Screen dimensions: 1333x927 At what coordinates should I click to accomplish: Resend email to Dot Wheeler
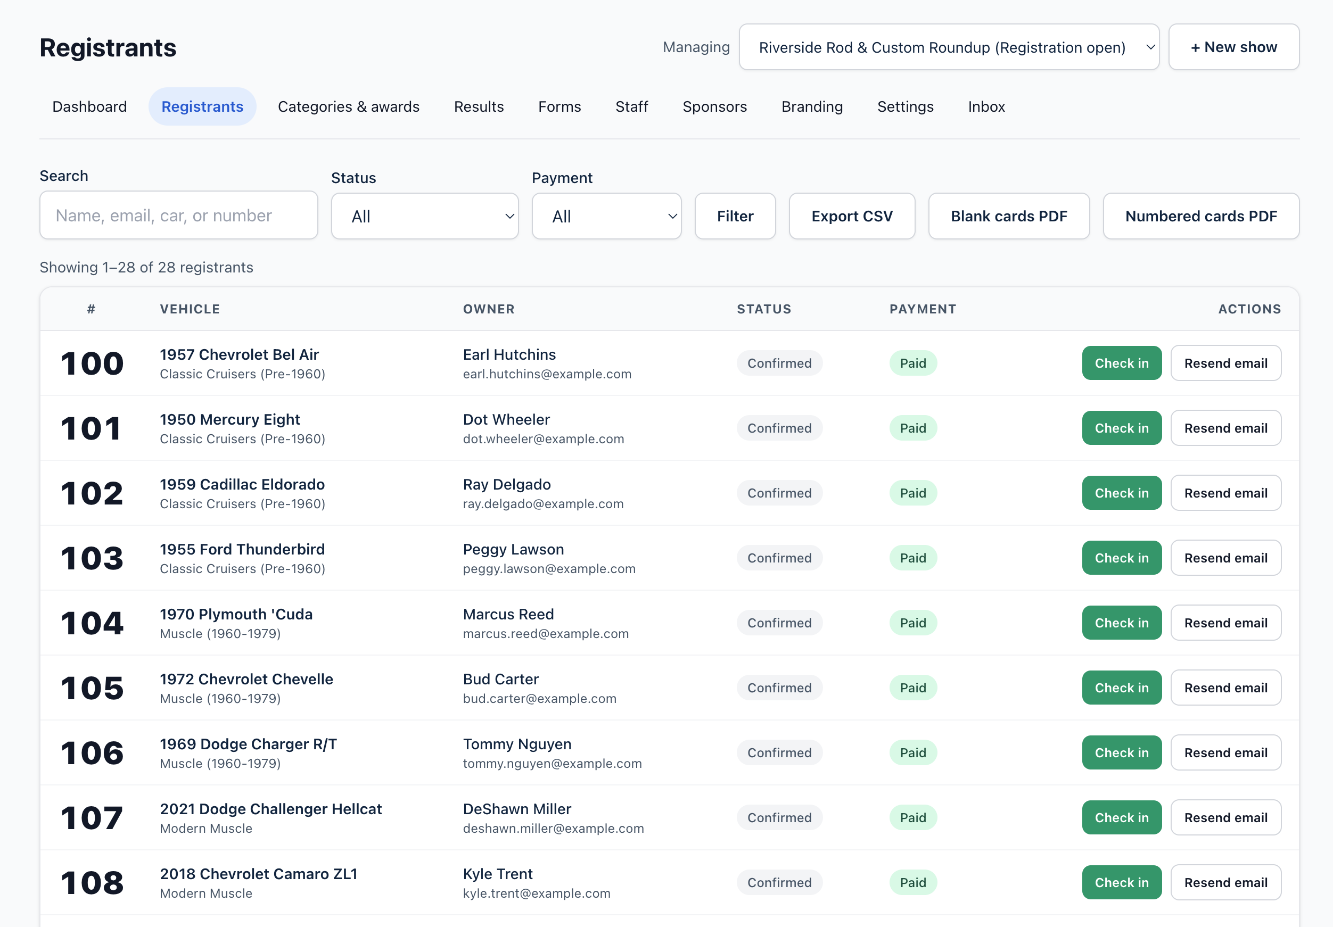point(1225,428)
